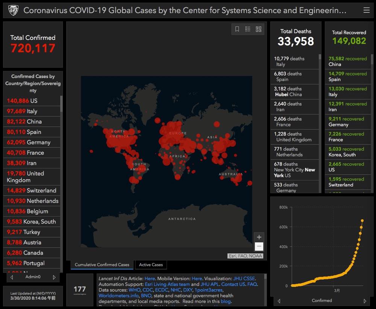Image resolution: width=376 pixels, height=309 pixels.
Task: Select '10,836 Belgium' row
Action: tap(32, 211)
